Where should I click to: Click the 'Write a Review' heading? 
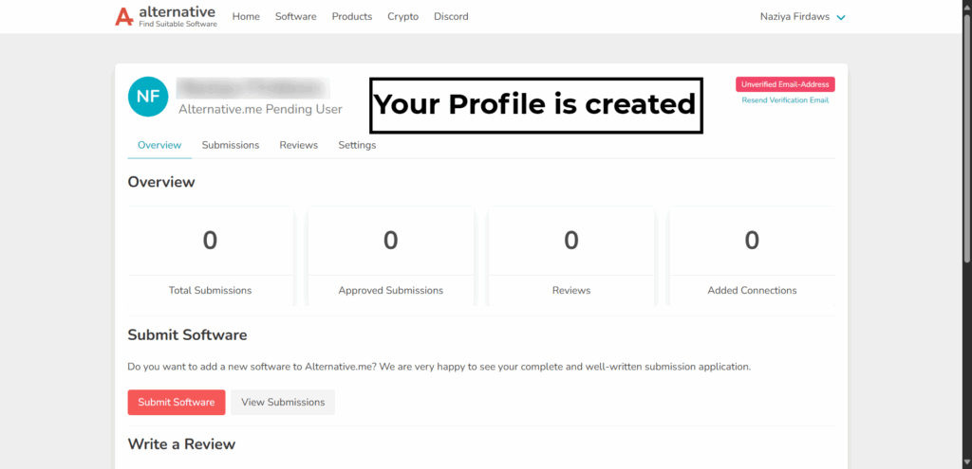pos(181,444)
